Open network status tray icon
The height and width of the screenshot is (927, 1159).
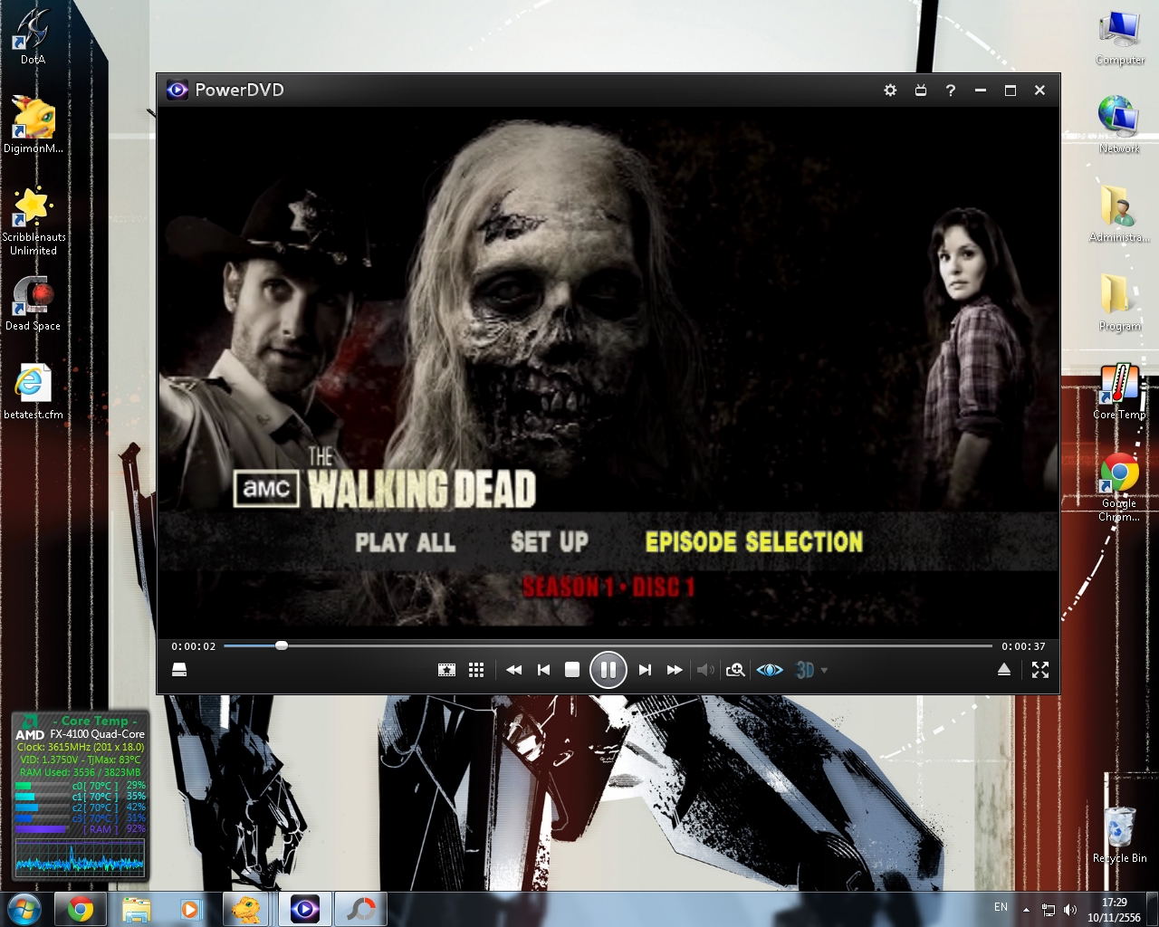(1049, 910)
